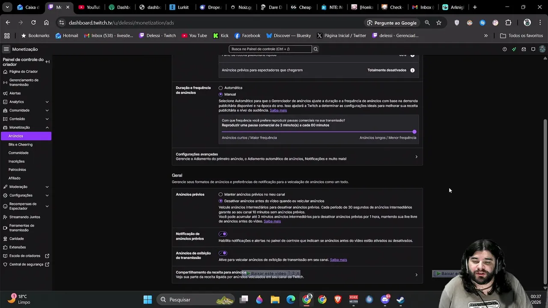This screenshot has height=308, width=548.
Task: Click the ad frequency slider handle
Action: (414, 132)
